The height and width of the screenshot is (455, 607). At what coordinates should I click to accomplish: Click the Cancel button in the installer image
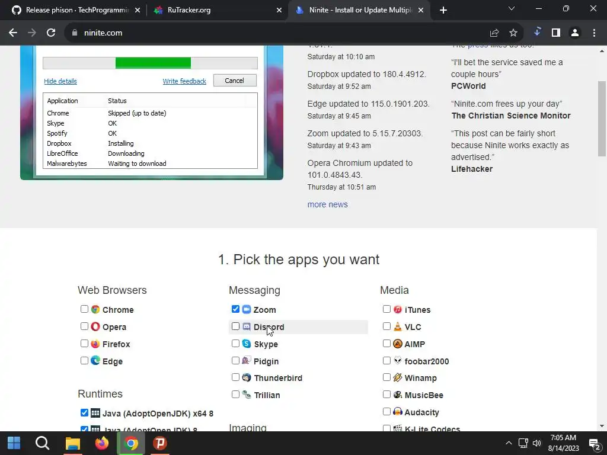click(235, 81)
